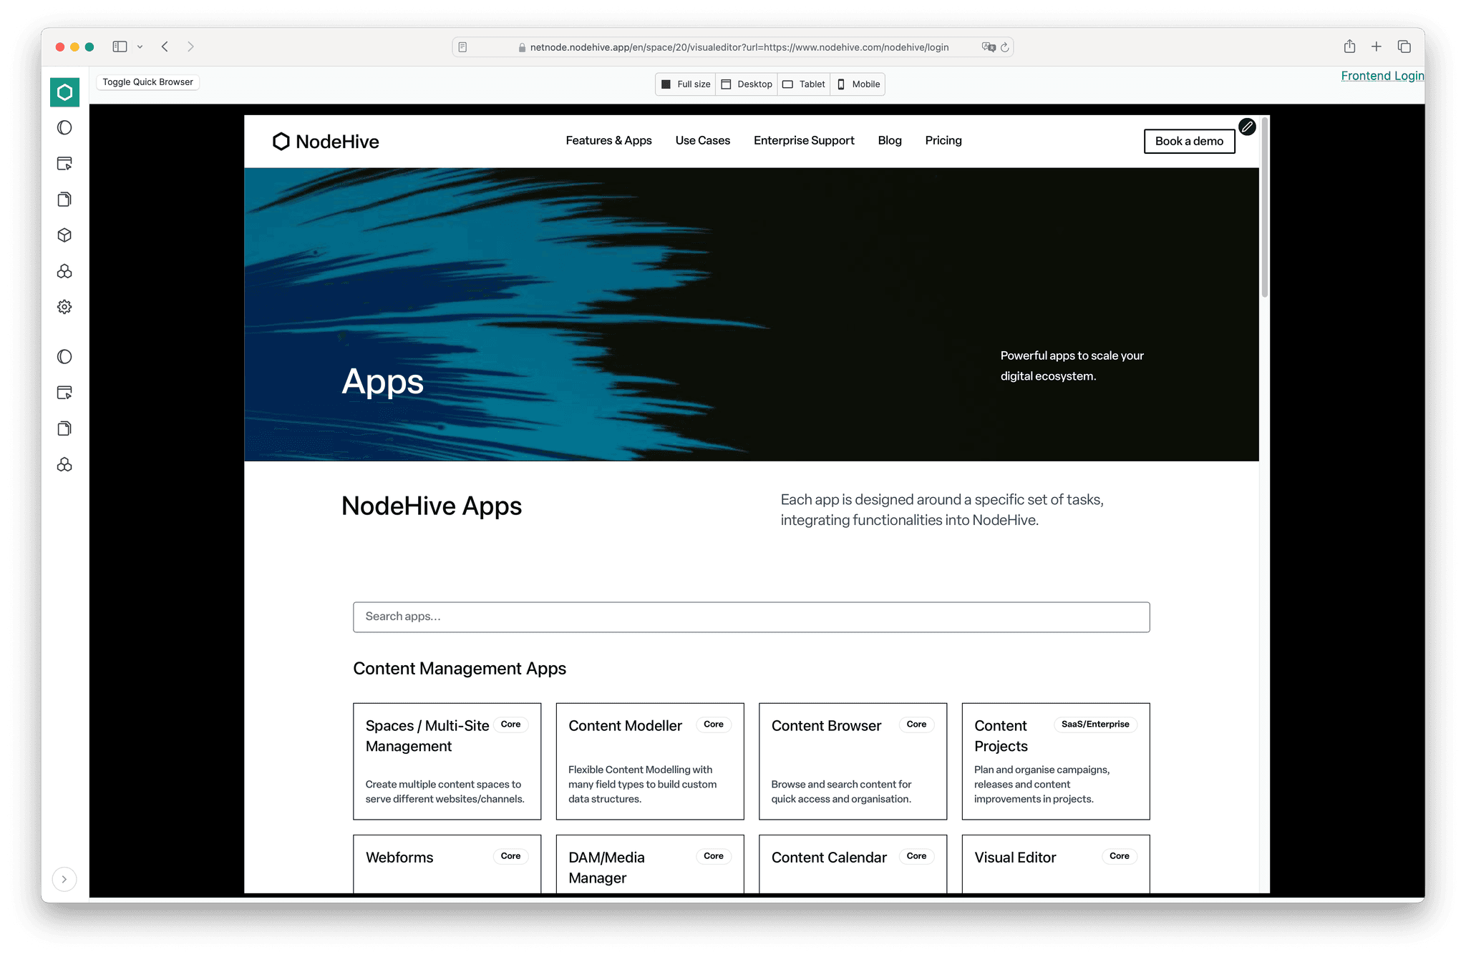
Task: Go forward with Safari's forward arrow
Action: tap(190, 46)
